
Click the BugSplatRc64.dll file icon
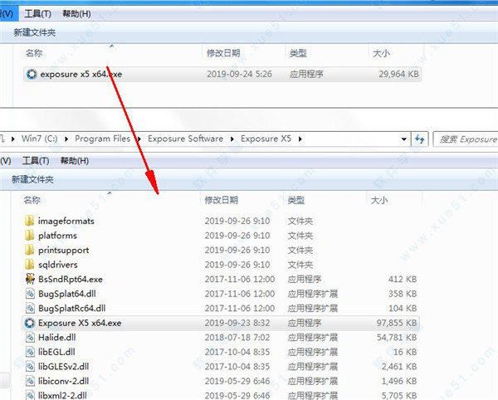pyautogui.click(x=30, y=308)
